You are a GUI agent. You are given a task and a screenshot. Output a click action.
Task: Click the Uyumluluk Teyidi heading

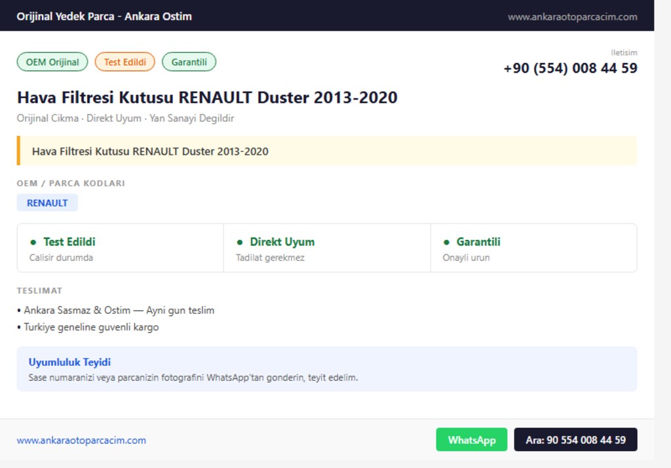(69, 362)
